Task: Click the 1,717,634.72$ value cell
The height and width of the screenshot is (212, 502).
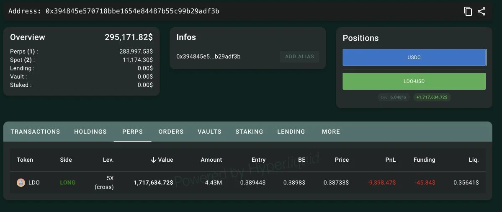Action: pos(153,183)
